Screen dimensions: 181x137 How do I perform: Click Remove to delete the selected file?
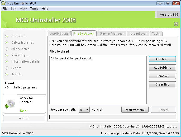coord(162,76)
